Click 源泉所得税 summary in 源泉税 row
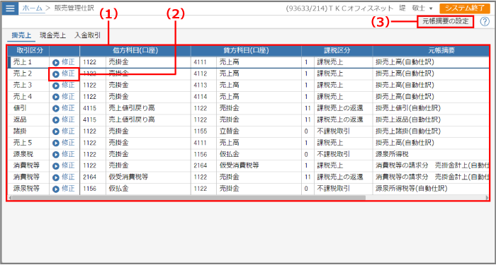 (x=392, y=154)
